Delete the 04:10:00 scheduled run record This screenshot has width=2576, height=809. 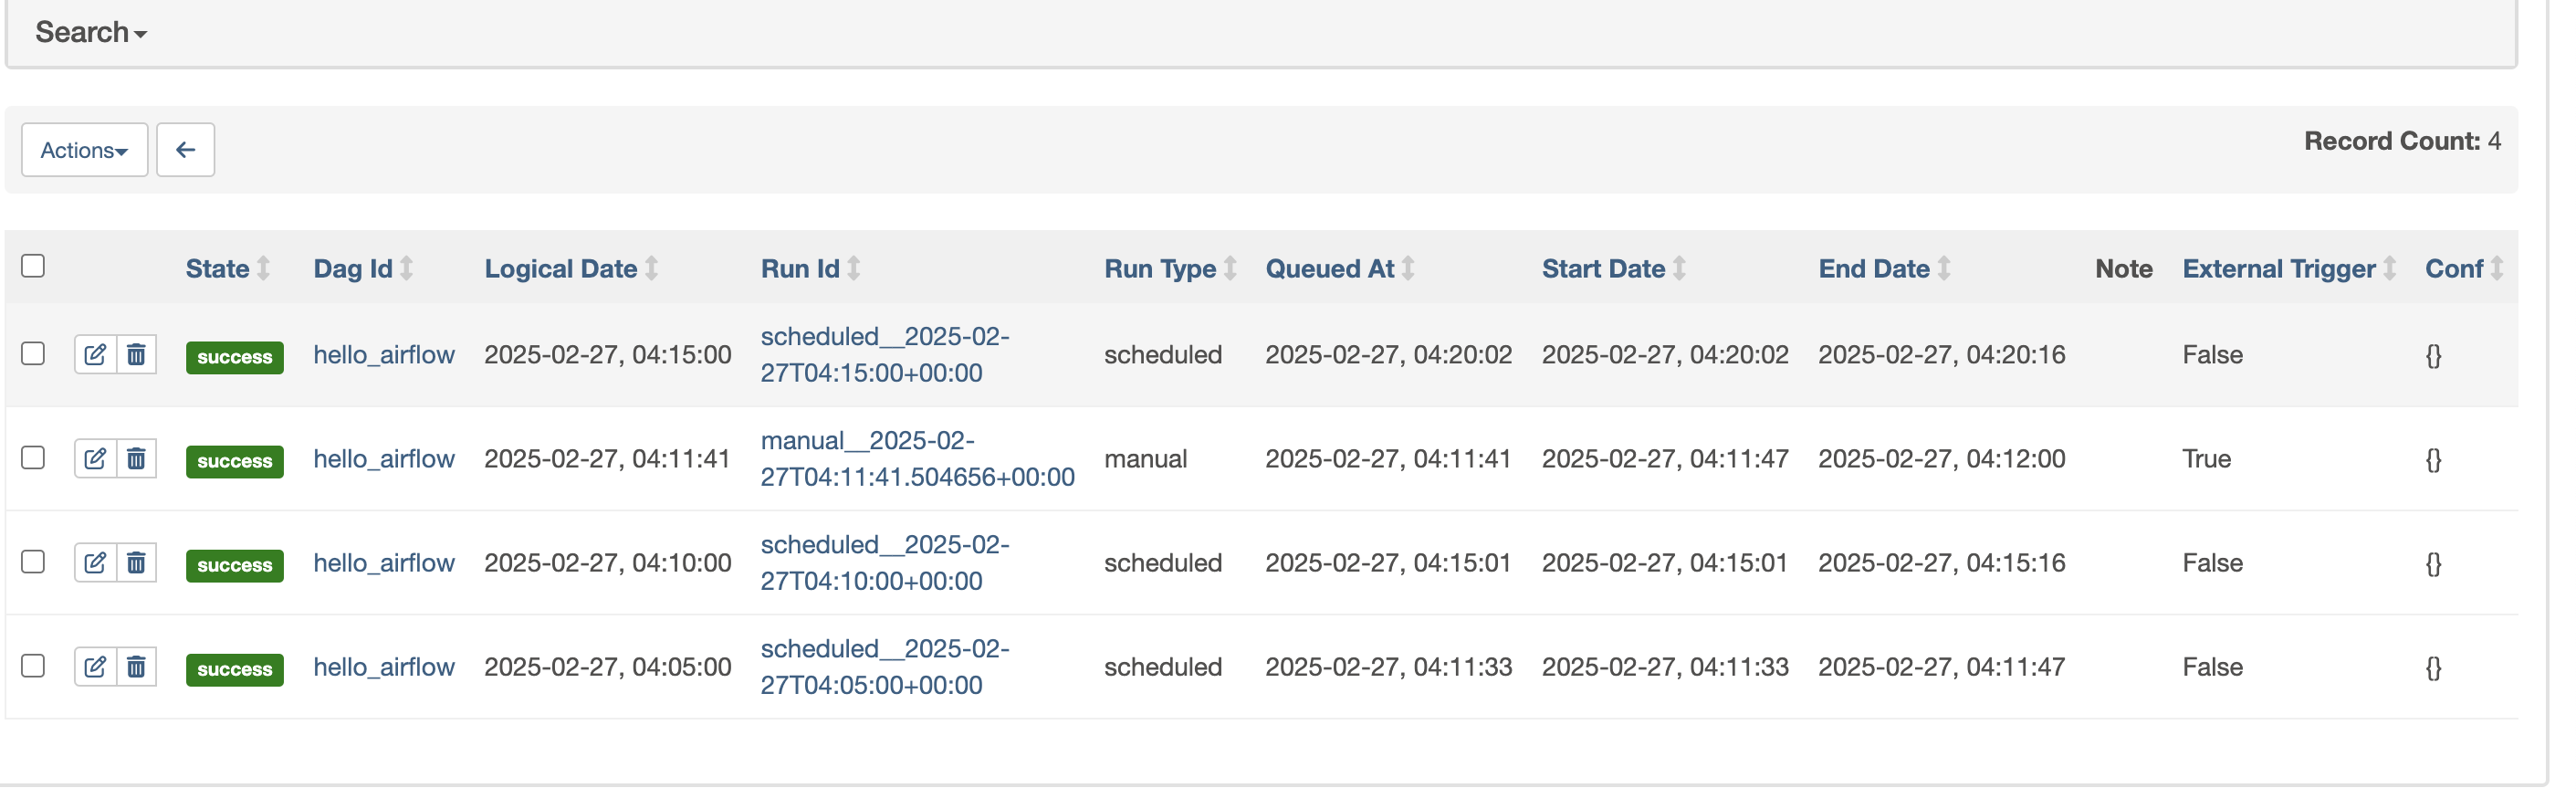(137, 564)
